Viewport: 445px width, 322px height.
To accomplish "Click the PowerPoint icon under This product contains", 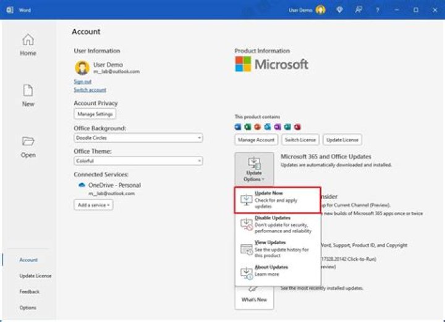I will (x=257, y=127).
